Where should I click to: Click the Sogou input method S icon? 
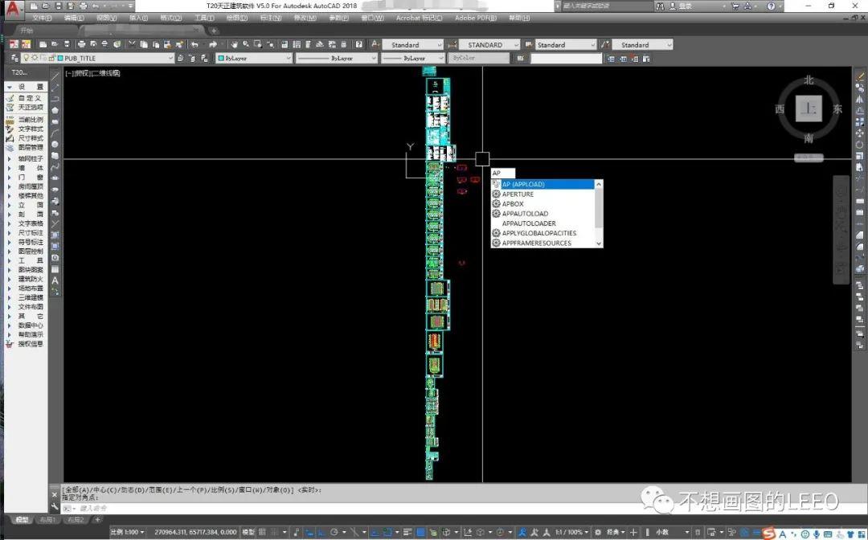tap(768, 534)
